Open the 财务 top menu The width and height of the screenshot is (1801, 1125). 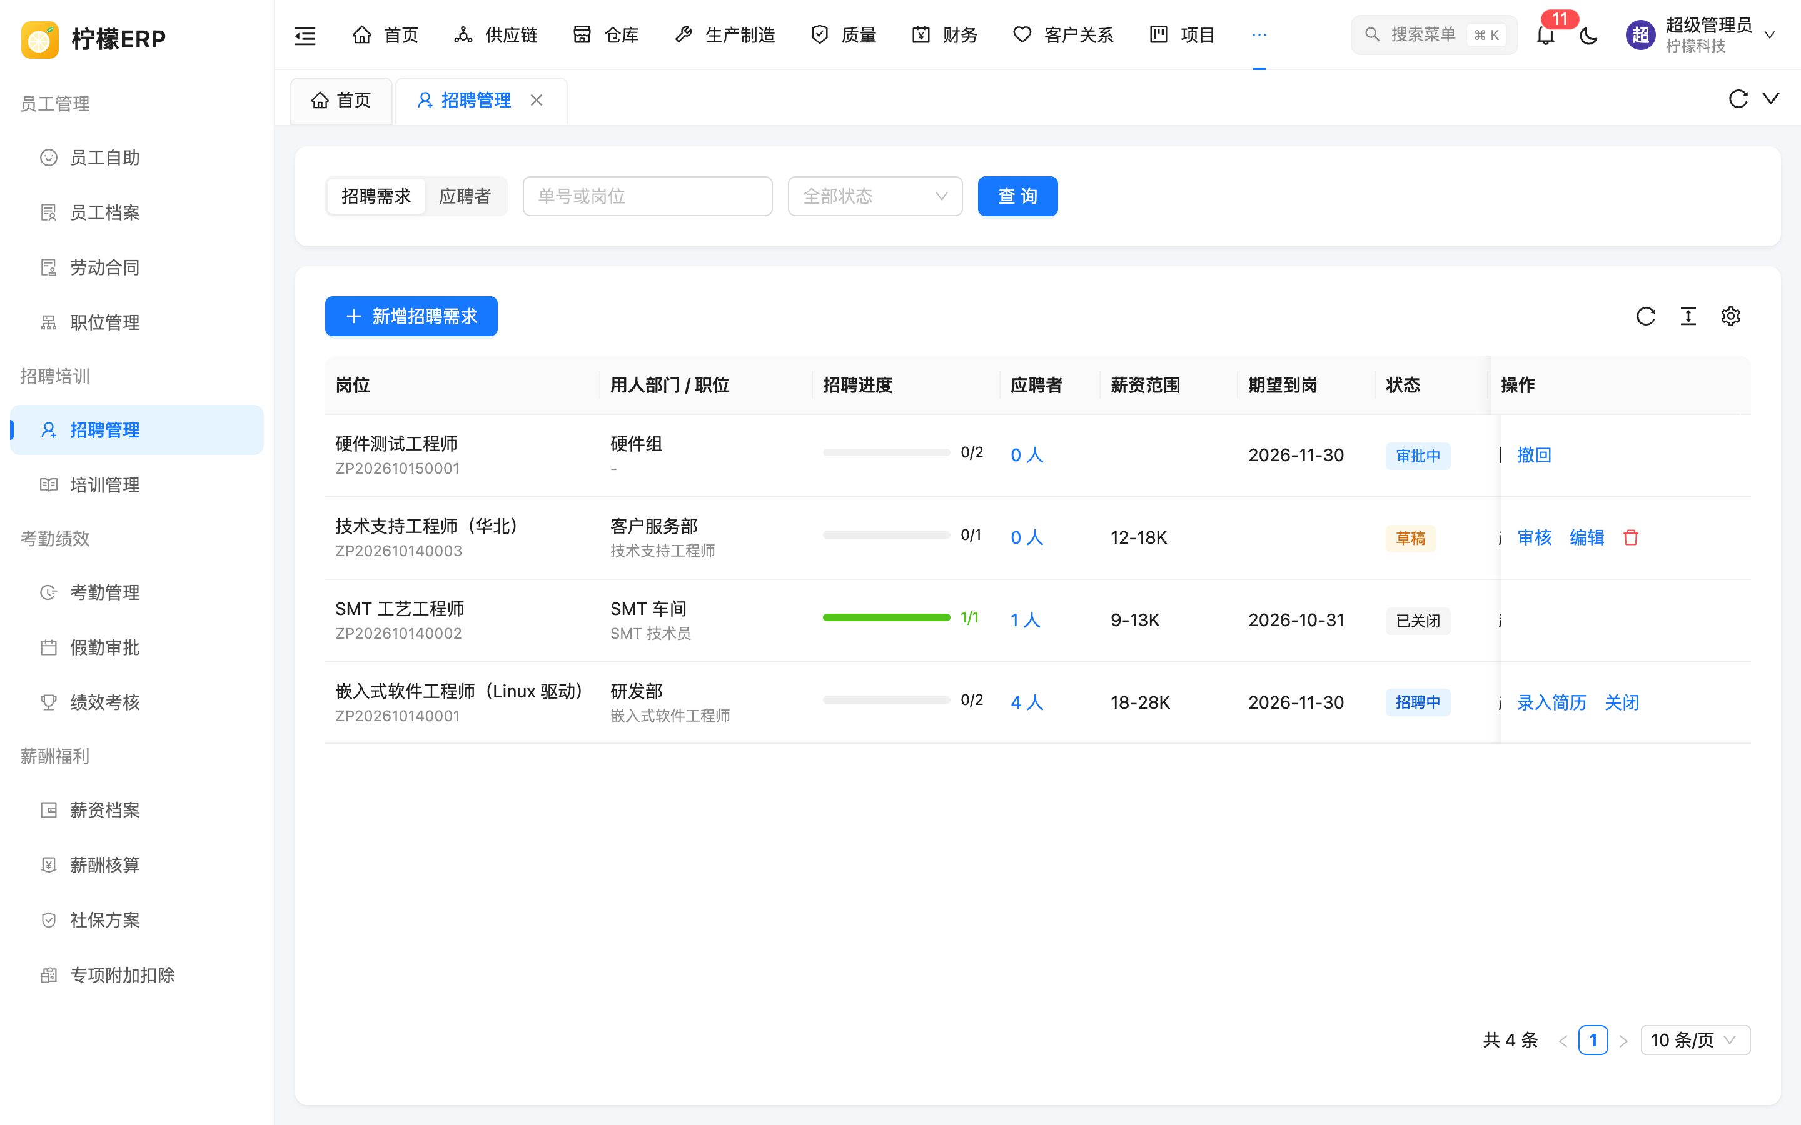(x=944, y=35)
